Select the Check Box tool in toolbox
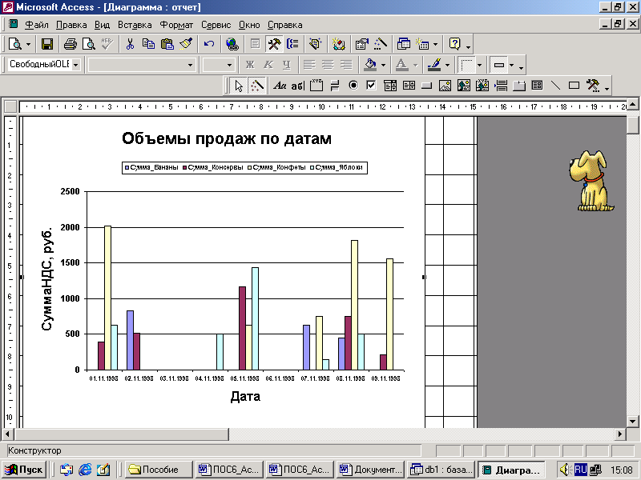The width and height of the screenshot is (641, 480). [x=371, y=86]
